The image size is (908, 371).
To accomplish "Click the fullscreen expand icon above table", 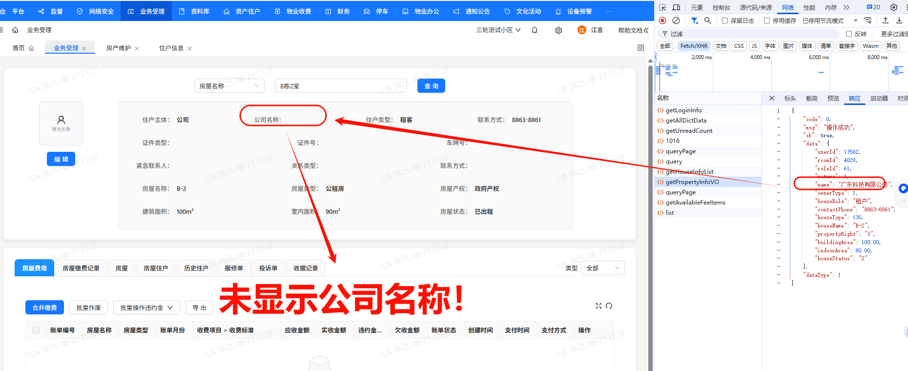I will click(598, 306).
